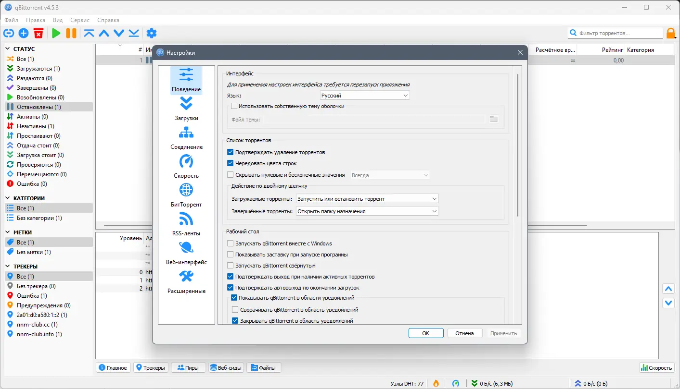Select БитТоррент settings section
The height and width of the screenshot is (389, 680).
click(x=186, y=195)
